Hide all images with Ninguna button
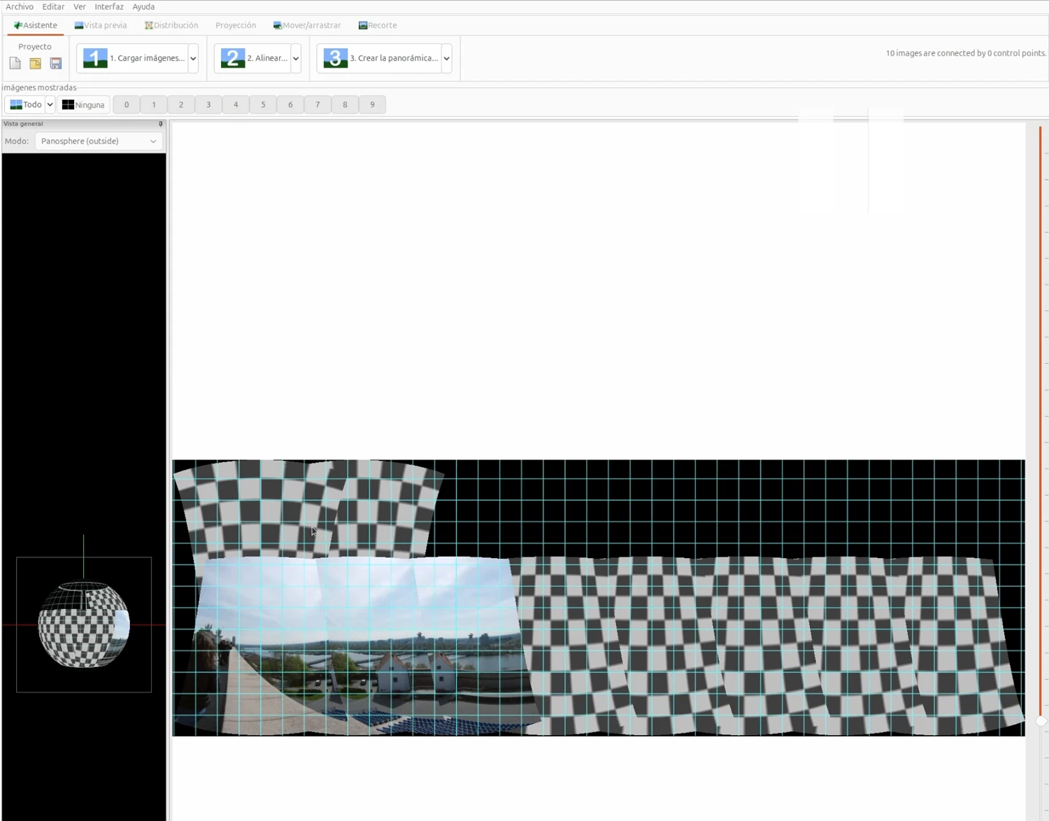1049x821 pixels. coord(83,105)
